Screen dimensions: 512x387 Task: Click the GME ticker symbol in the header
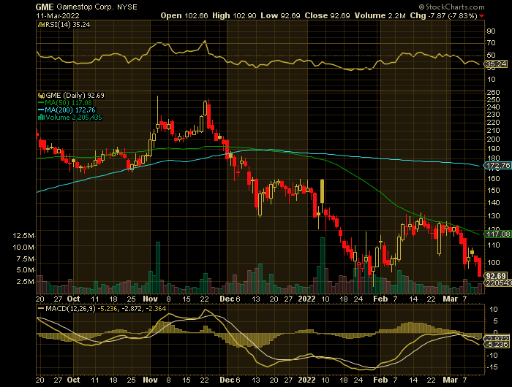click(45, 7)
